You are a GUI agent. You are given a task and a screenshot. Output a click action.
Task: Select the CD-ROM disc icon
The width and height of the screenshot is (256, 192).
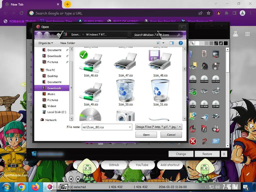point(204,104)
